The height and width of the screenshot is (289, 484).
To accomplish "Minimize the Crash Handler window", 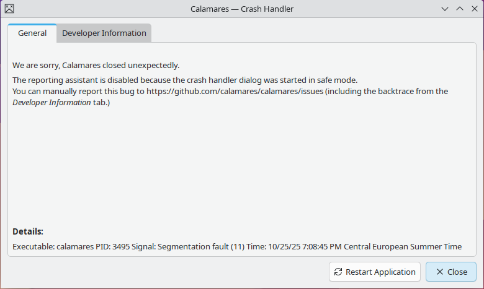I will point(445,9).
